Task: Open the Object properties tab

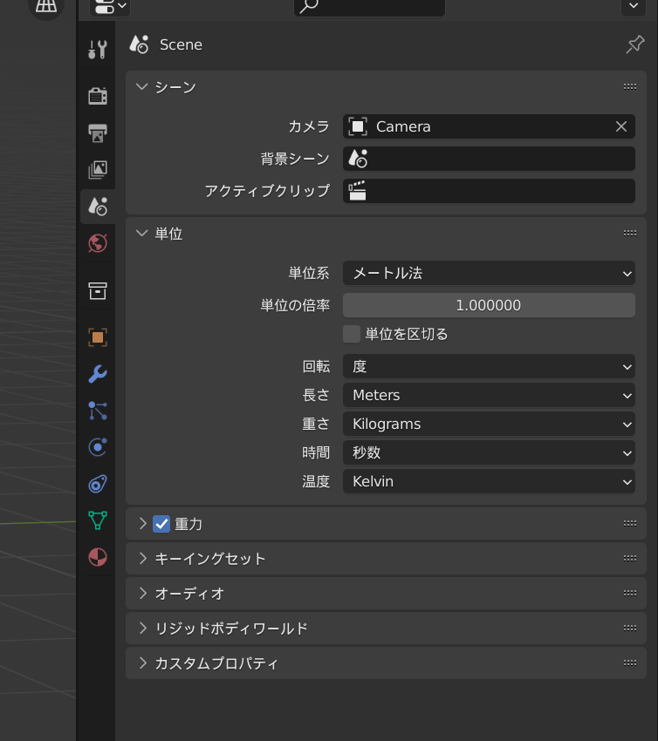Action: click(x=98, y=337)
